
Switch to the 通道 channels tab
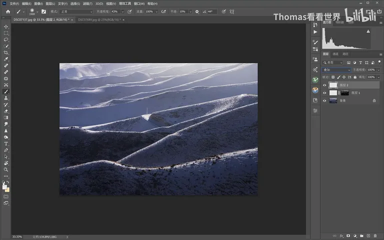[x=335, y=54]
